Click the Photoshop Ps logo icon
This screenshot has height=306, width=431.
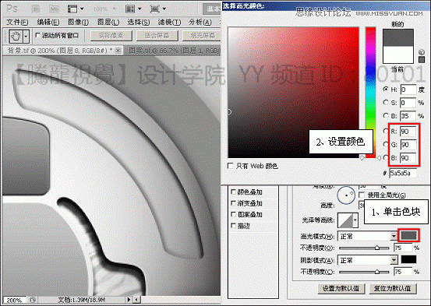point(12,9)
